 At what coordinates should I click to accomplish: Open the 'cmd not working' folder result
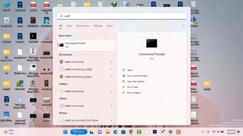pyautogui.click(x=84, y=91)
